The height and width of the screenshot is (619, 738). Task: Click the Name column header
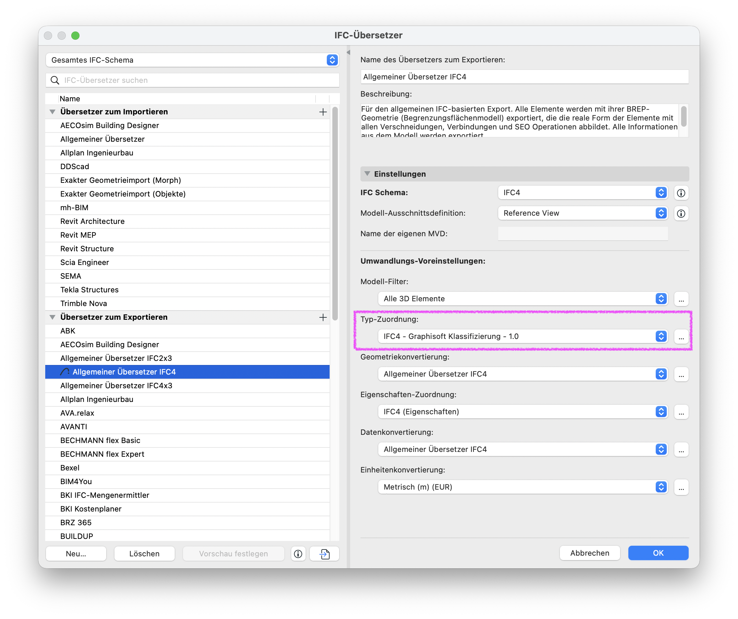pyautogui.click(x=187, y=99)
